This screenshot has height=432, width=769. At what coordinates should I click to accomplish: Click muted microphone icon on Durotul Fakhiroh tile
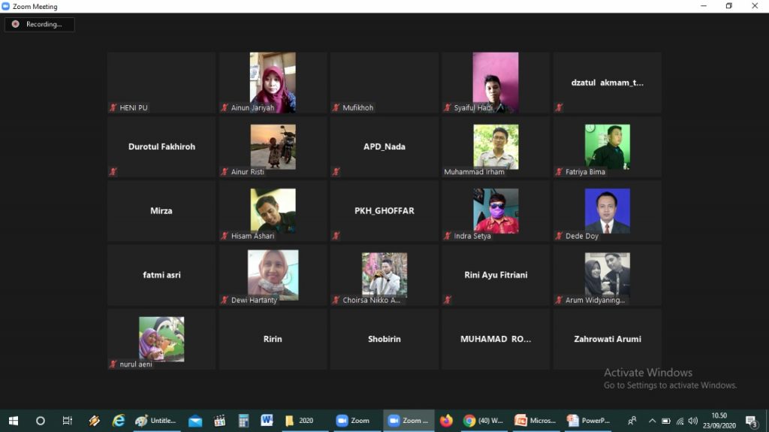[x=113, y=171]
